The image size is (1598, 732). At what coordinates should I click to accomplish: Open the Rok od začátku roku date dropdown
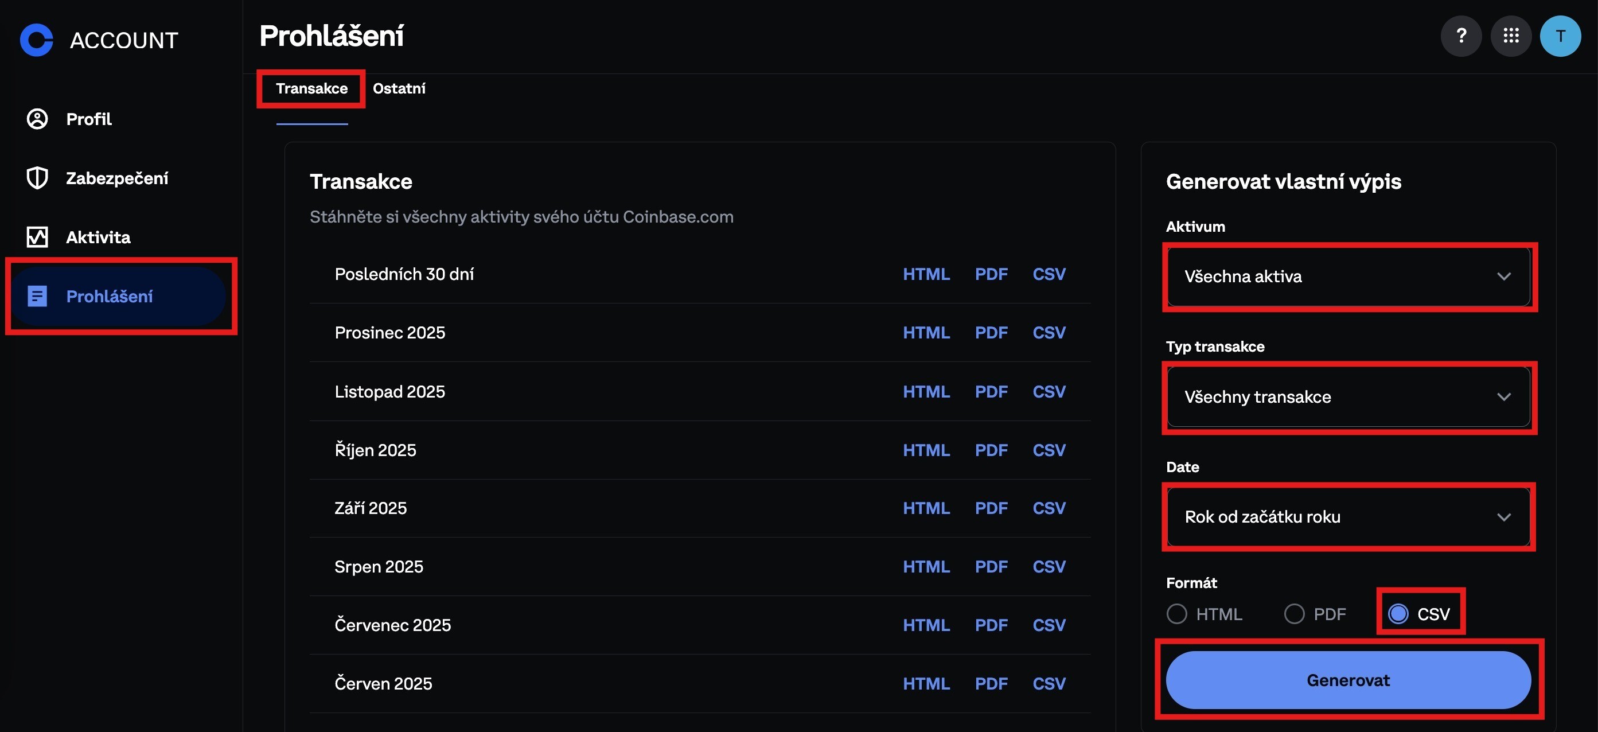(x=1347, y=517)
